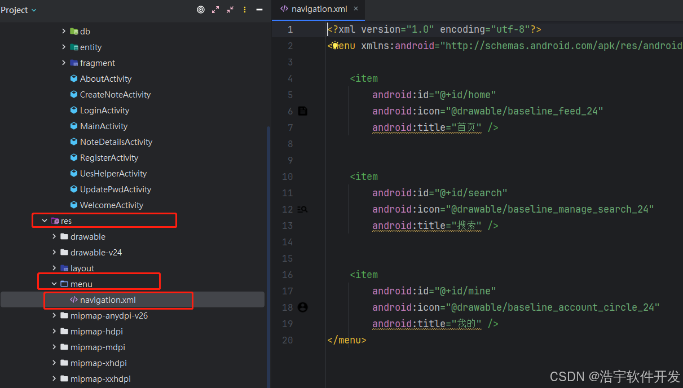This screenshot has width=683, height=388.
Task: Click the baseline_account_circle_24 drawable reference
Action: (553, 307)
